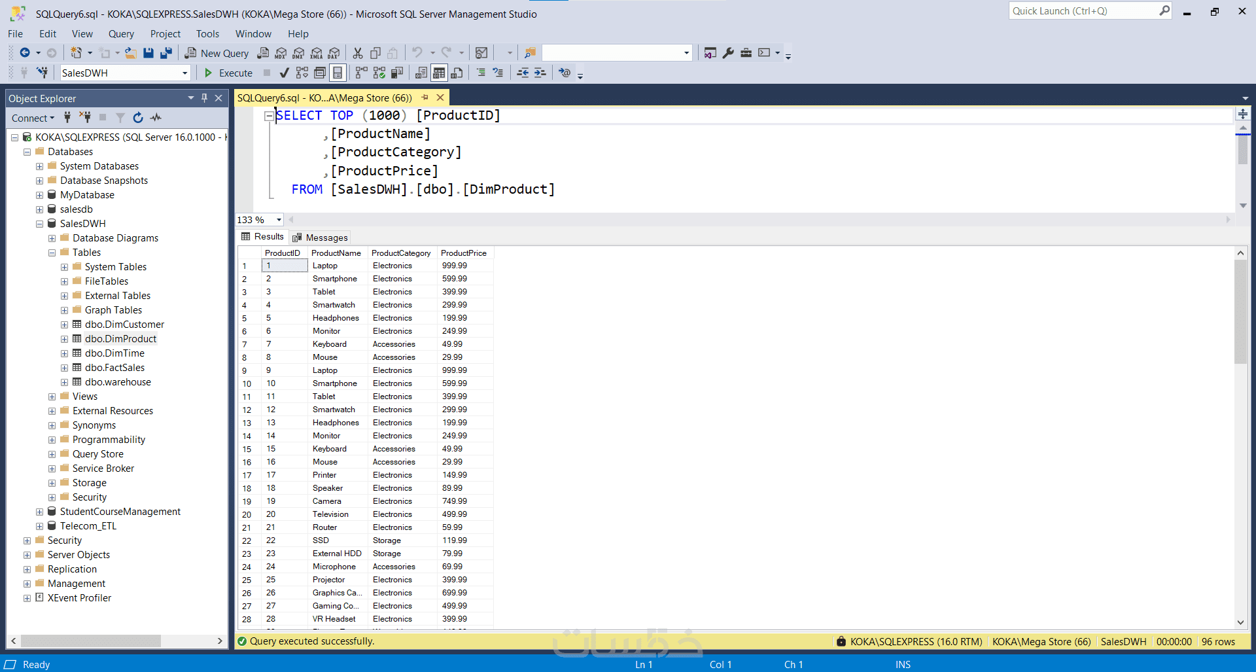The width and height of the screenshot is (1256, 672).
Task: Click the Decrease Indent icon
Action: coord(523,73)
